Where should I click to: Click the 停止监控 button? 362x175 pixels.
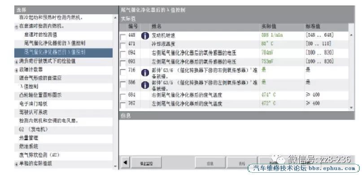point(146,163)
